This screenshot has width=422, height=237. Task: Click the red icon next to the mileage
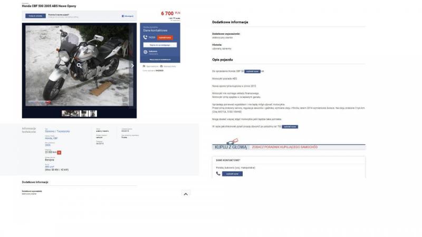(59, 152)
